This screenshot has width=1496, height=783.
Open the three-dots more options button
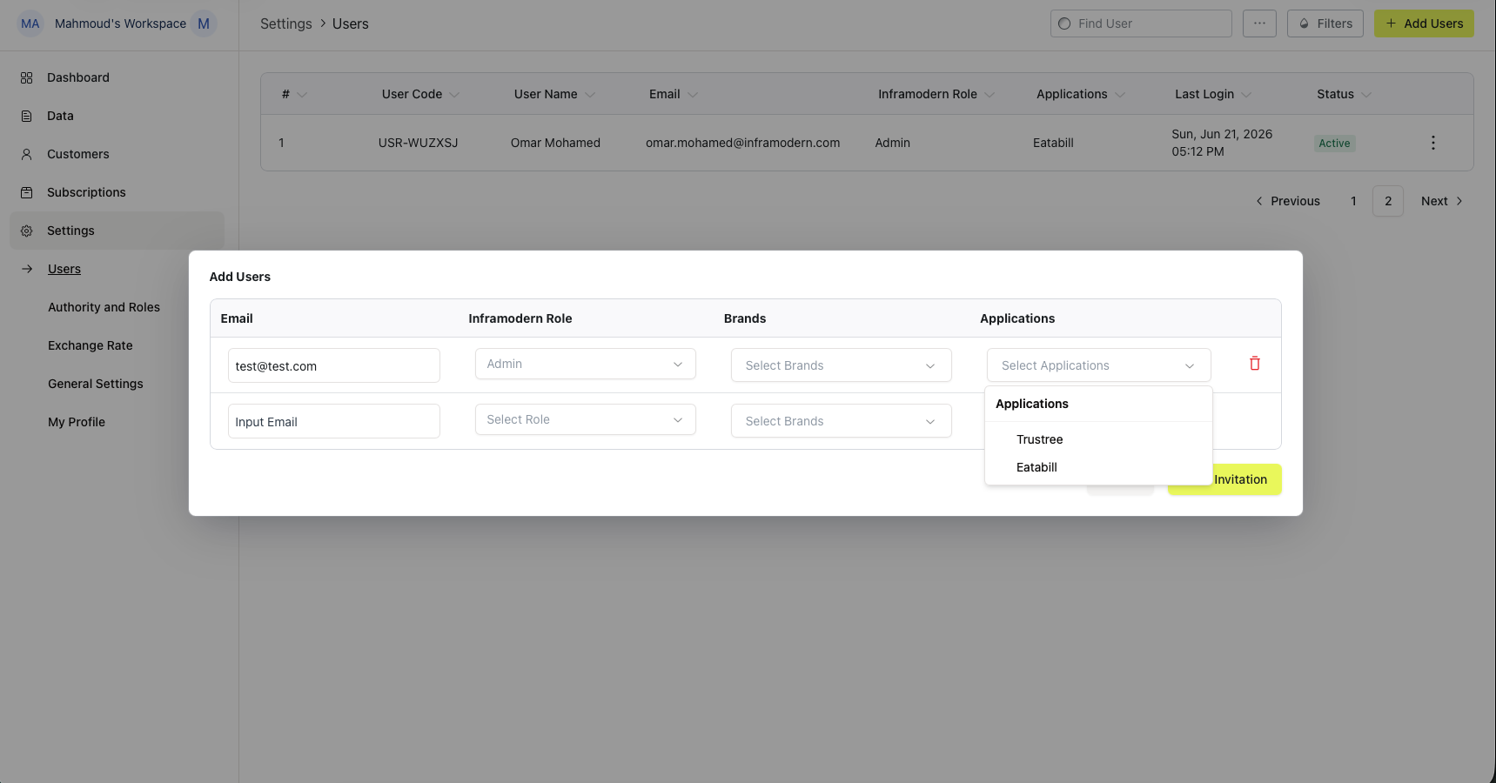click(1259, 23)
